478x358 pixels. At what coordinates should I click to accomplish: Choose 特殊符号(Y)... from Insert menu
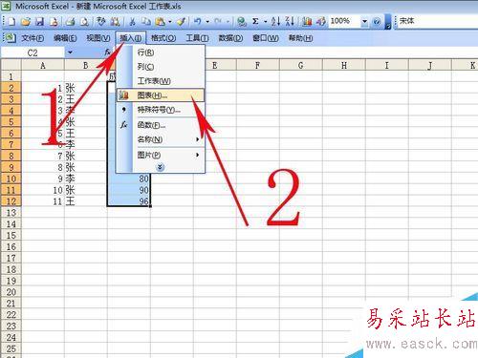coord(161,110)
